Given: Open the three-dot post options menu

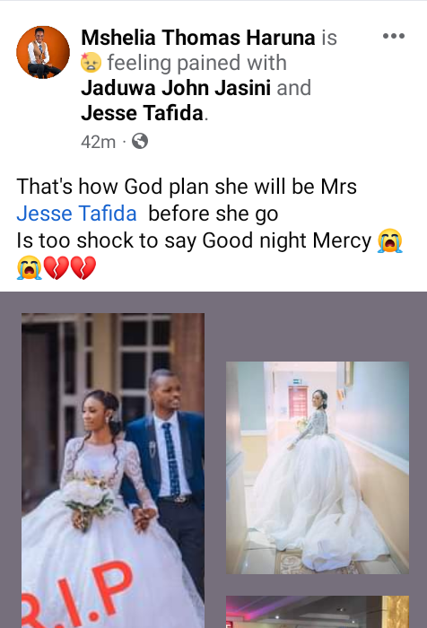Looking at the screenshot, I should click(393, 36).
